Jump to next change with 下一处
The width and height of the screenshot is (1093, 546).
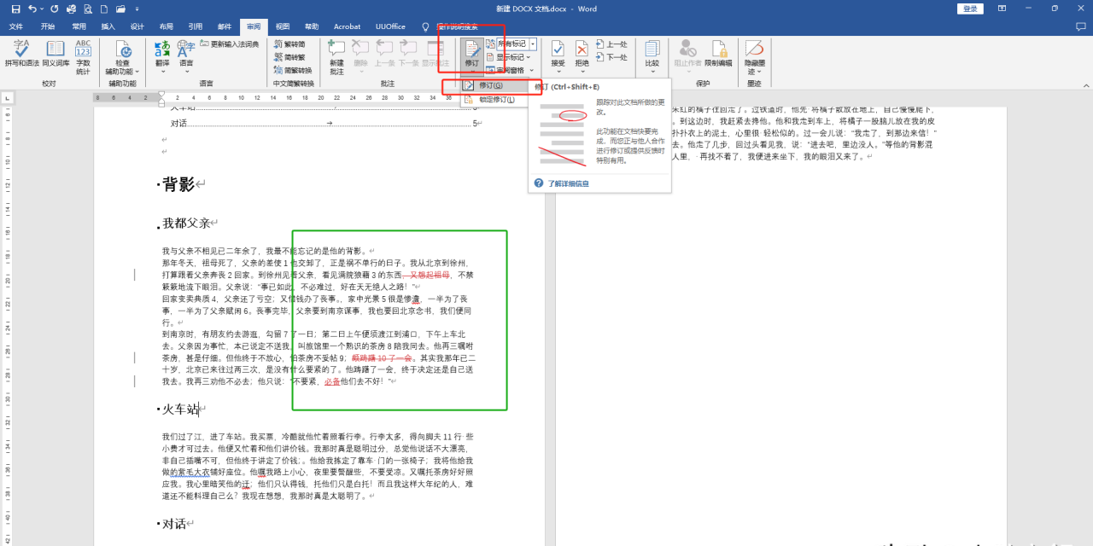tap(611, 57)
